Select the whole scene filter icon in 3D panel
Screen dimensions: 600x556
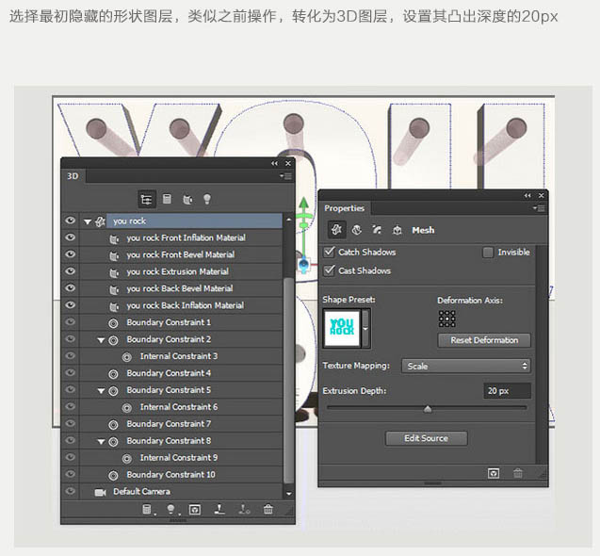point(147,199)
